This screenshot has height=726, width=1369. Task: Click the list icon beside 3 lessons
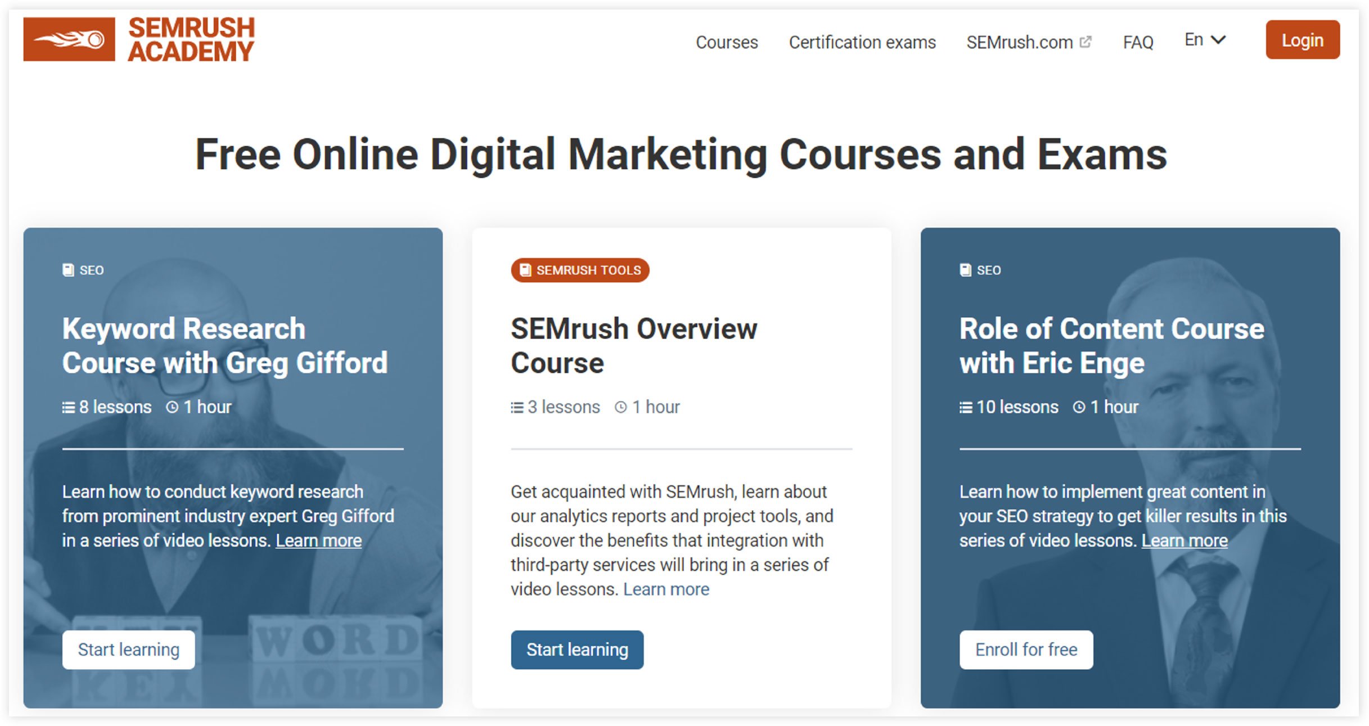[517, 407]
